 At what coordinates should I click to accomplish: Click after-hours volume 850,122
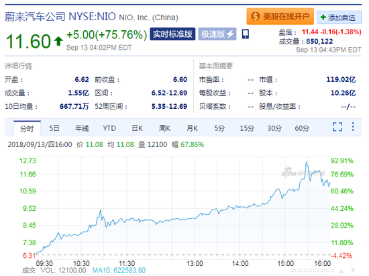(x=319, y=42)
